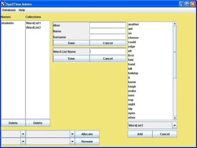Click the Alias input field
The height and width of the screenshot is (148, 197).
(x=108, y=25)
